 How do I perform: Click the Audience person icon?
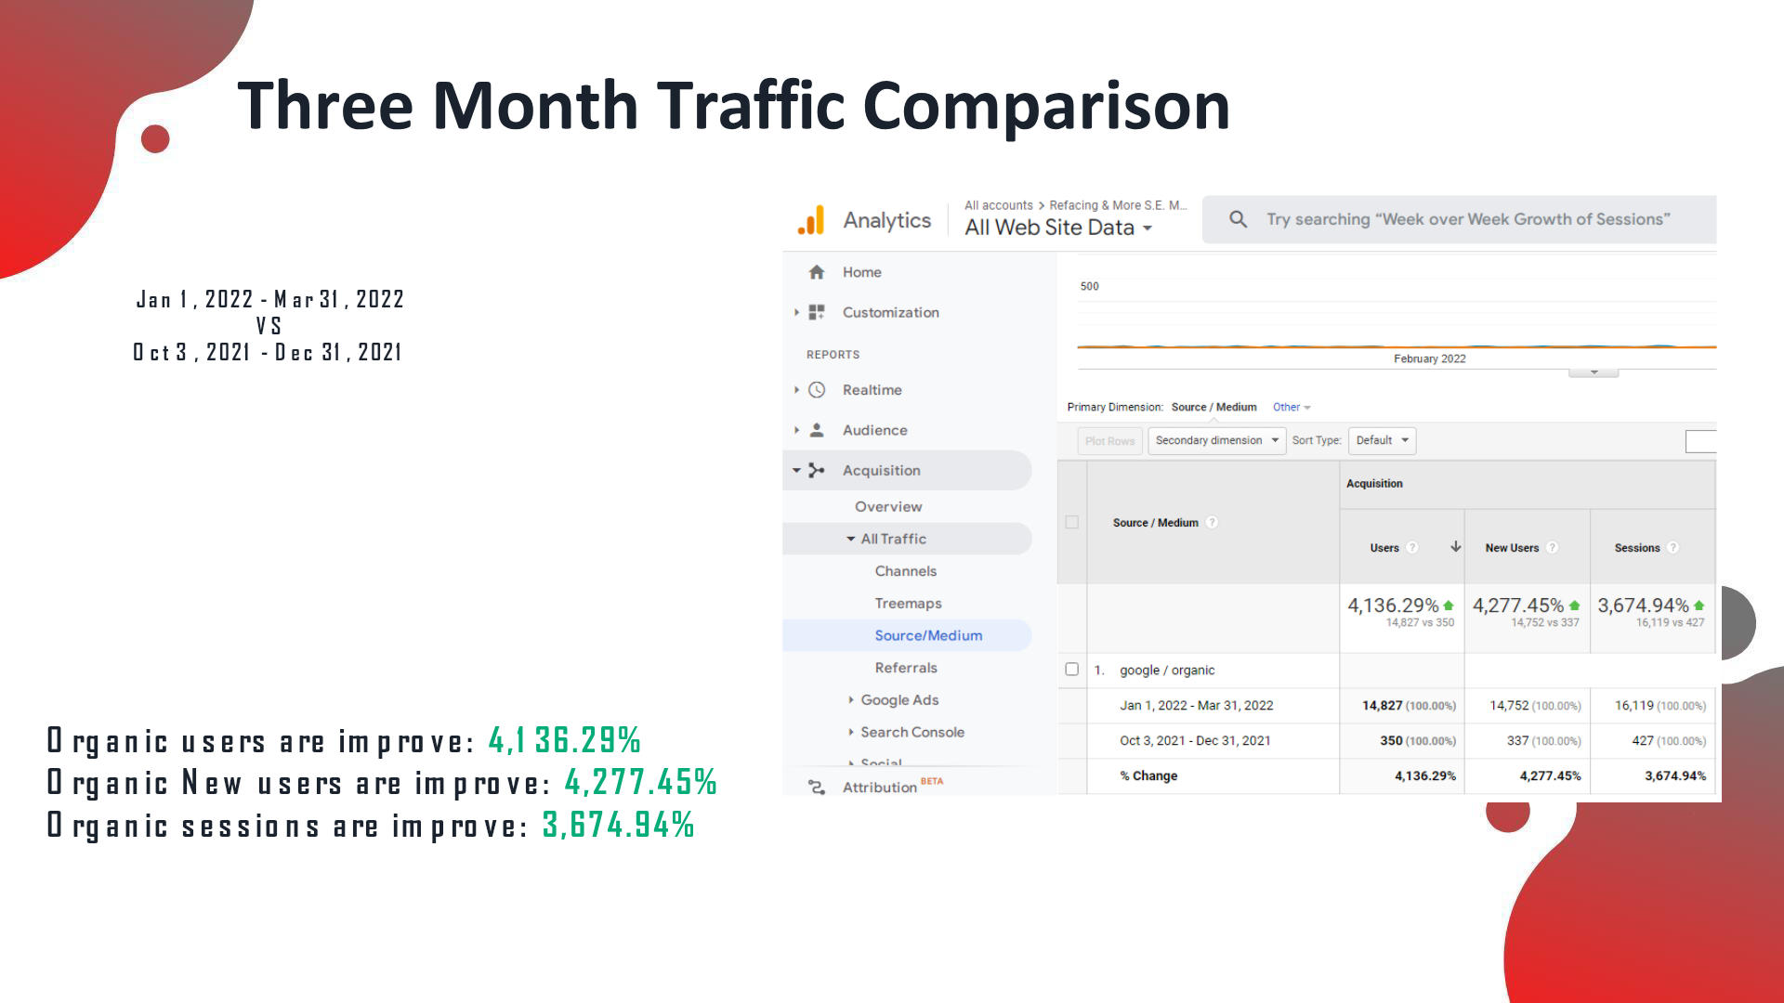817,430
